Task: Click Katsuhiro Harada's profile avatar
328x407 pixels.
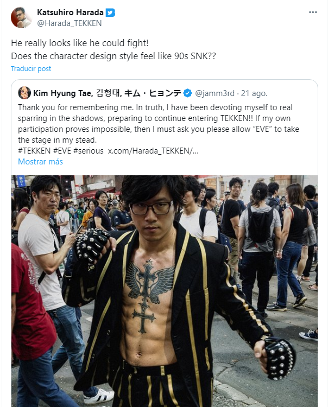Action: (x=21, y=18)
